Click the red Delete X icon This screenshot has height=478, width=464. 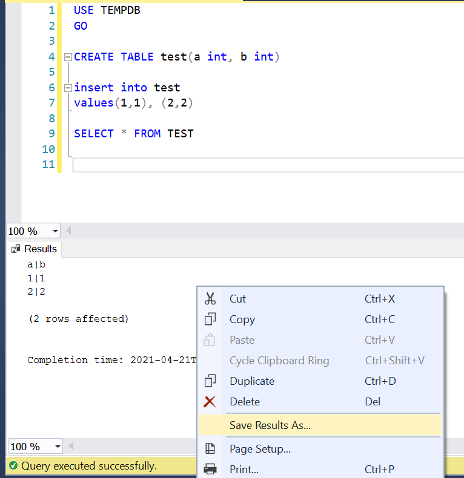click(x=210, y=402)
